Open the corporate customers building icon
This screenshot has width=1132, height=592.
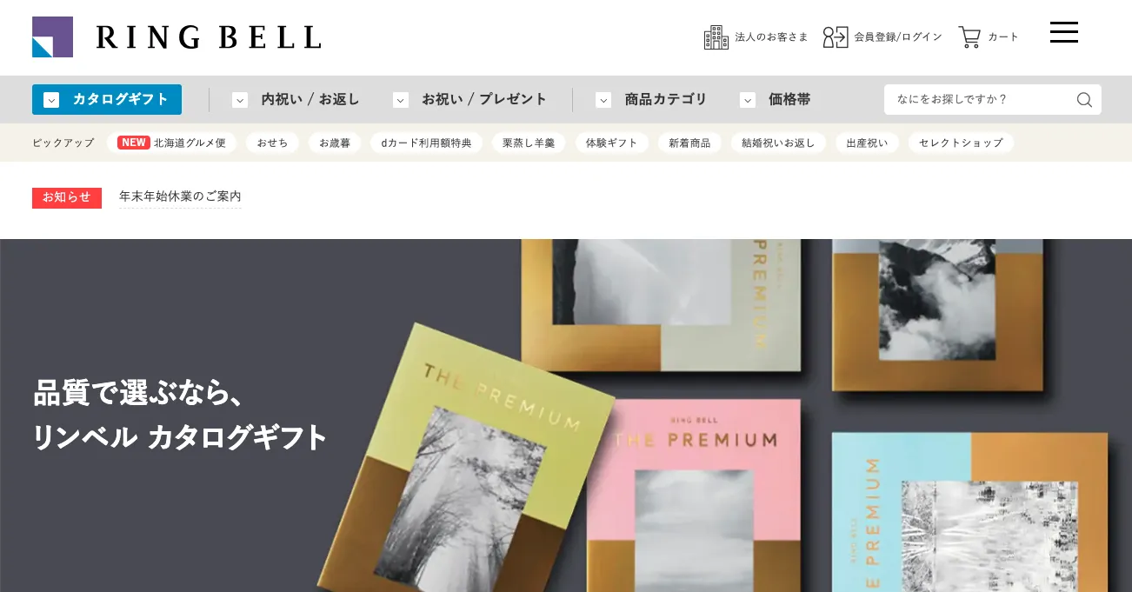pyautogui.click(x=716, y=37)
